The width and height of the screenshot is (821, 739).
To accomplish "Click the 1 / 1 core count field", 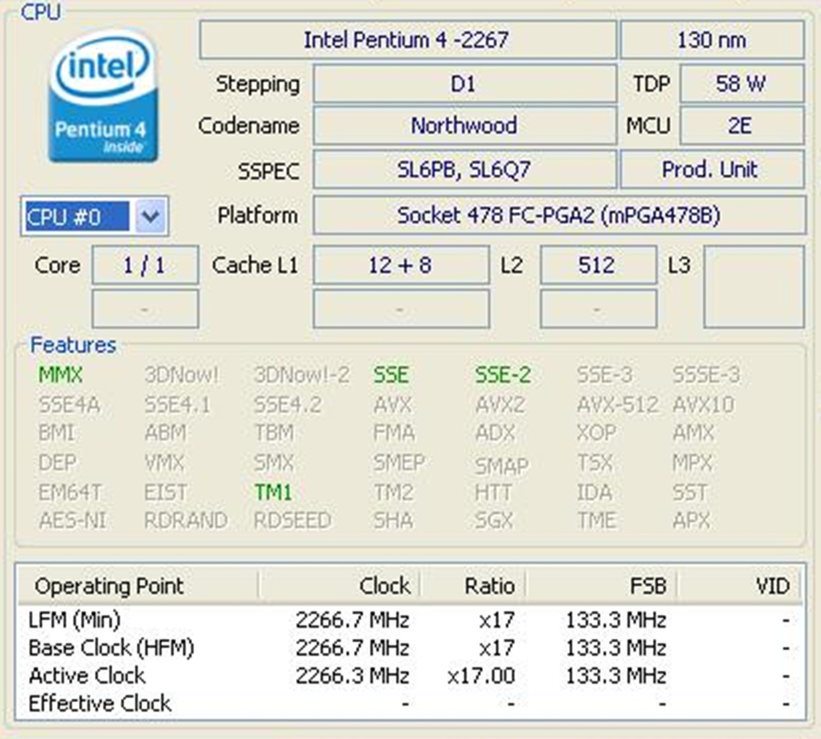I will point(145,265).
